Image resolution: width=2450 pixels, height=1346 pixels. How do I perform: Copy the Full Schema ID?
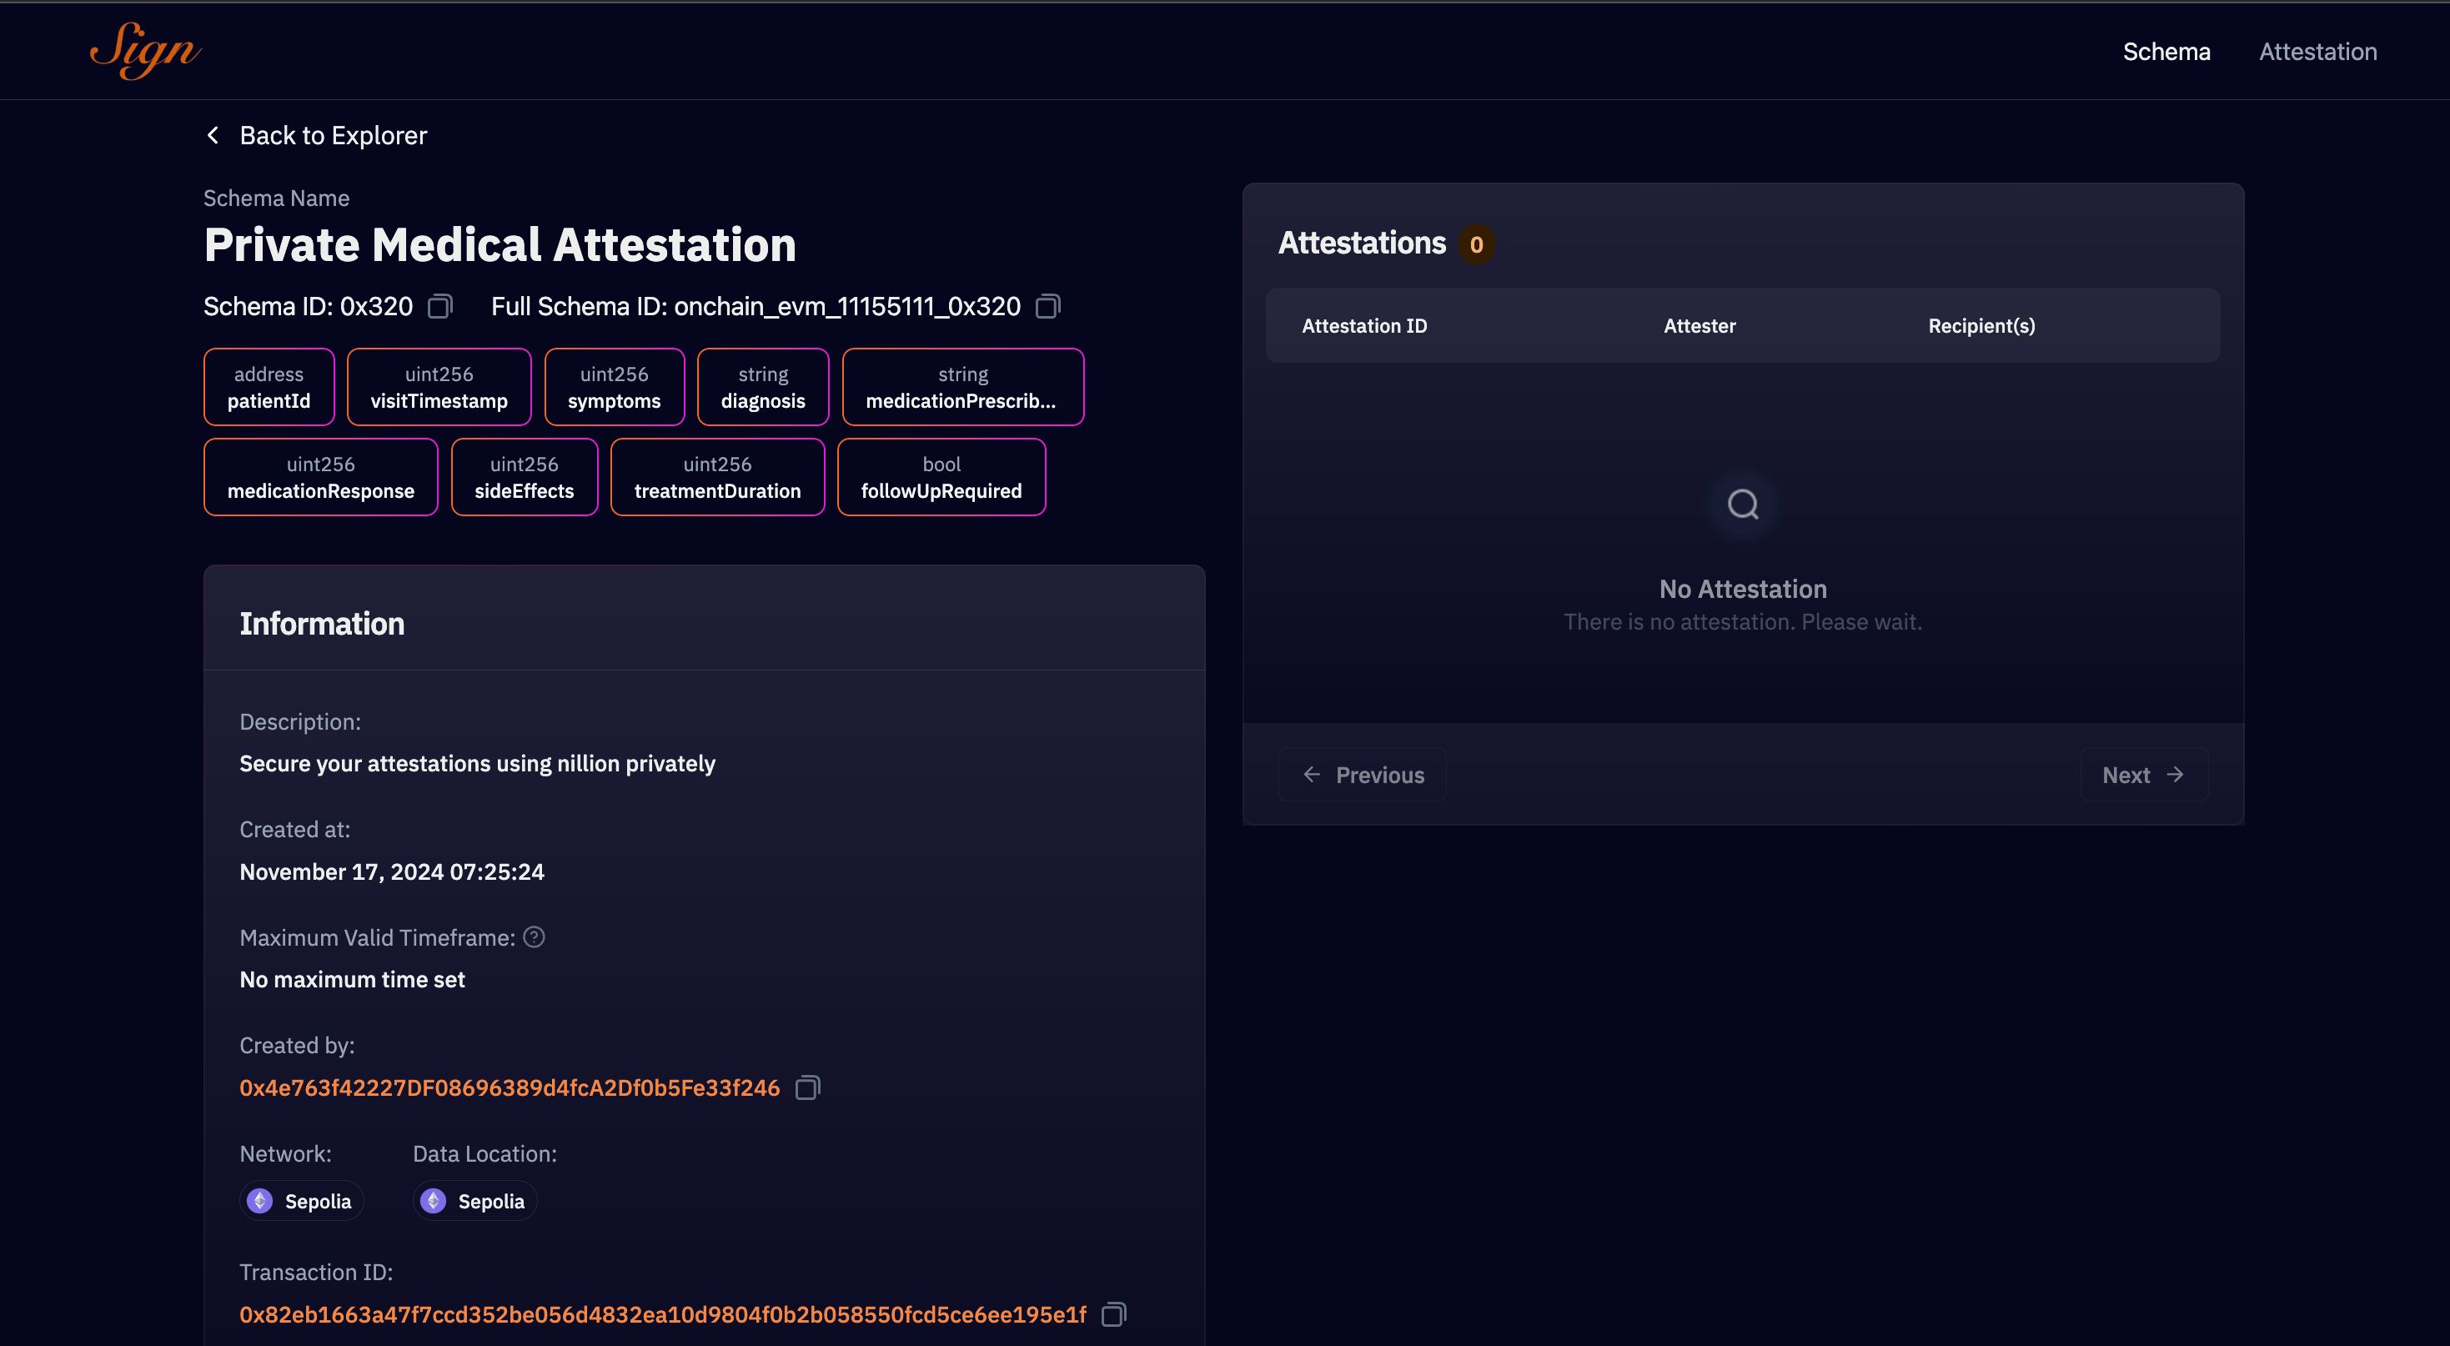(1047, 306)
